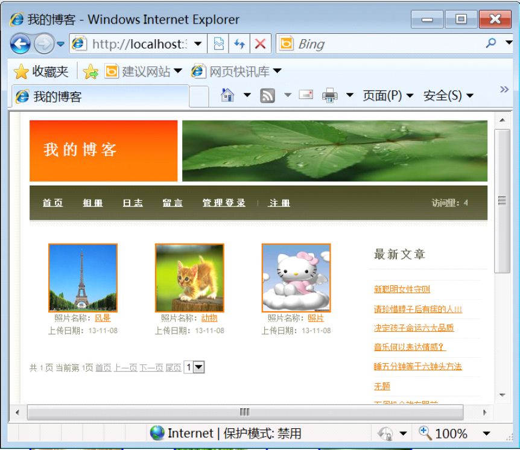Click the Home house icon
The image size is (520, 450).
pos(227,95)
